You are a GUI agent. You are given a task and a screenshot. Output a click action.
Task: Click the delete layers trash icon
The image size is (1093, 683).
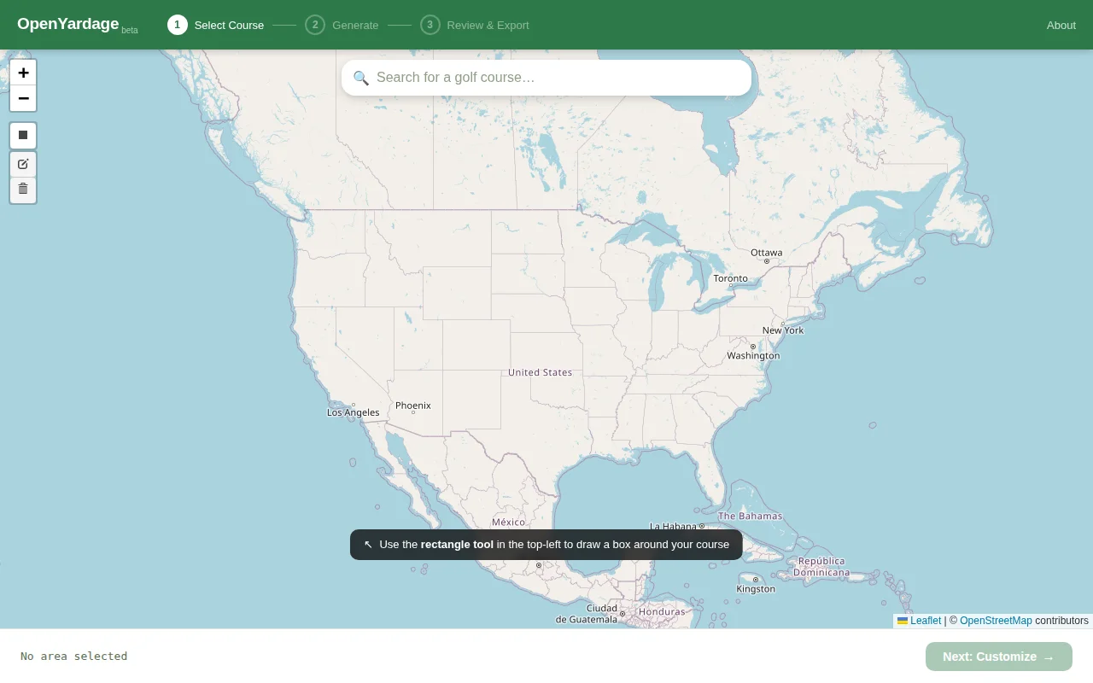pyautogui.click(x=23, y=190)
